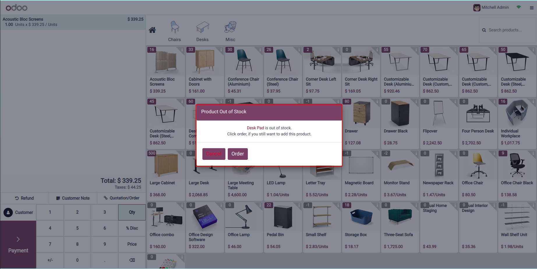Viewport: 537px width, 269px height.
Task: Click the Refund button
Action: (24, 198)
